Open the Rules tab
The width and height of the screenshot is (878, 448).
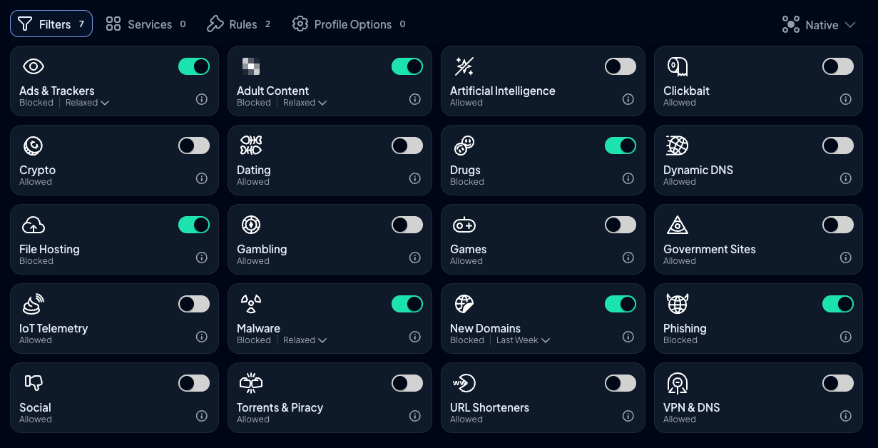click(x=239, y=24)
